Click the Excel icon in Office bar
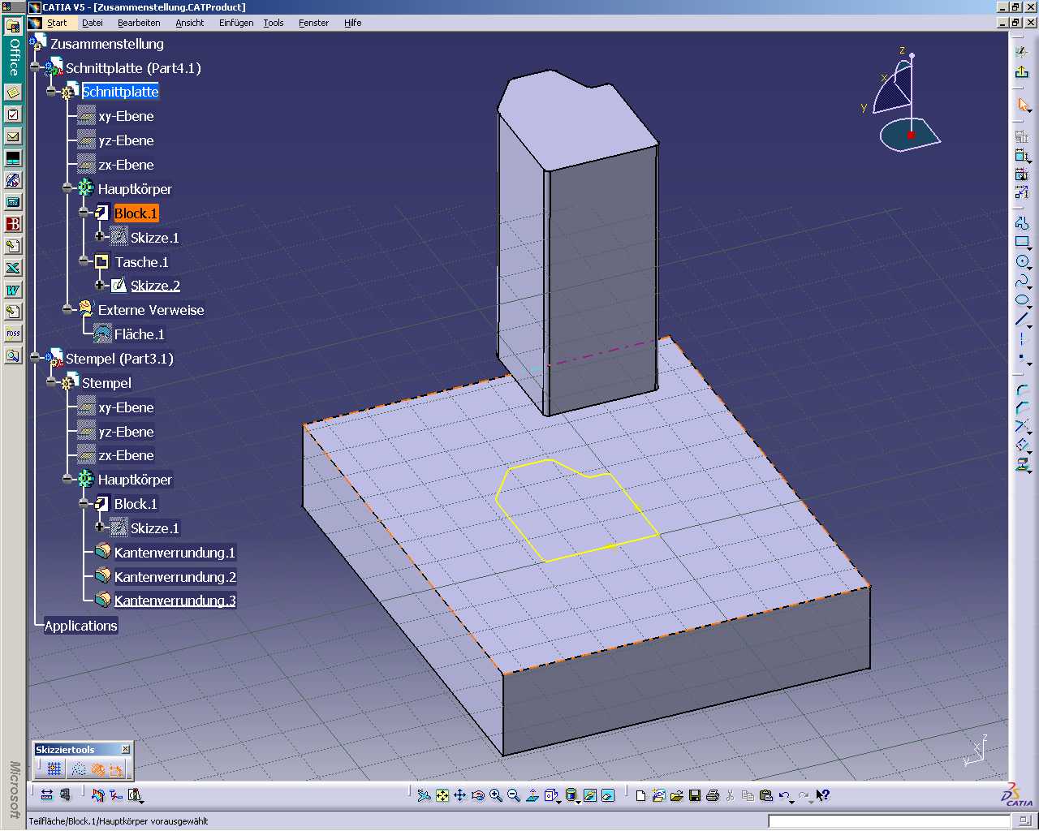Image resolution: width=1039 pixels, height=831 pixels. (x=13, y=268)
